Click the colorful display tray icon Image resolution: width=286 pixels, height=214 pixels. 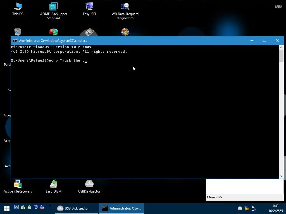pyautogui.click(x=247, y=208)
